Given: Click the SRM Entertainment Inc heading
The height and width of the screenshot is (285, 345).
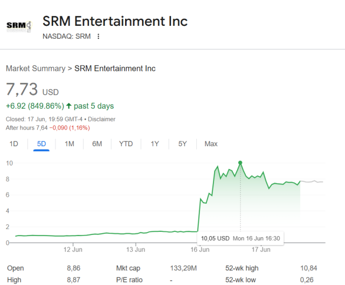Looking at the screenshot, I should [x=115, y=22].
